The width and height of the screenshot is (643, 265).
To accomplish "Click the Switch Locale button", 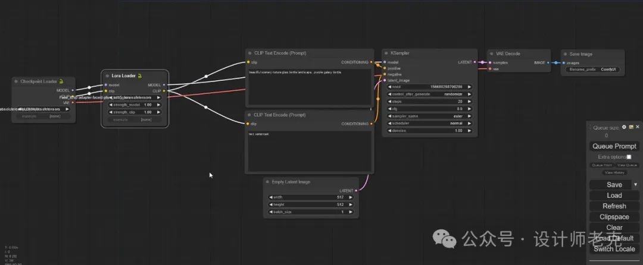I will pyautogui.click(x=614, y=248).
